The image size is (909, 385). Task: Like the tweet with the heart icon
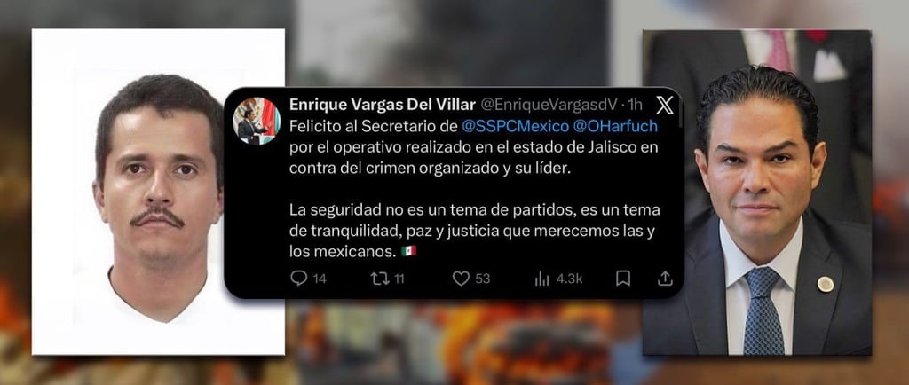(x=461, y=279)
